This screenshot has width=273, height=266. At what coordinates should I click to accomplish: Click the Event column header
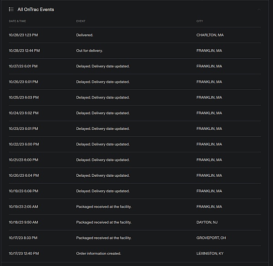(81, 21)
